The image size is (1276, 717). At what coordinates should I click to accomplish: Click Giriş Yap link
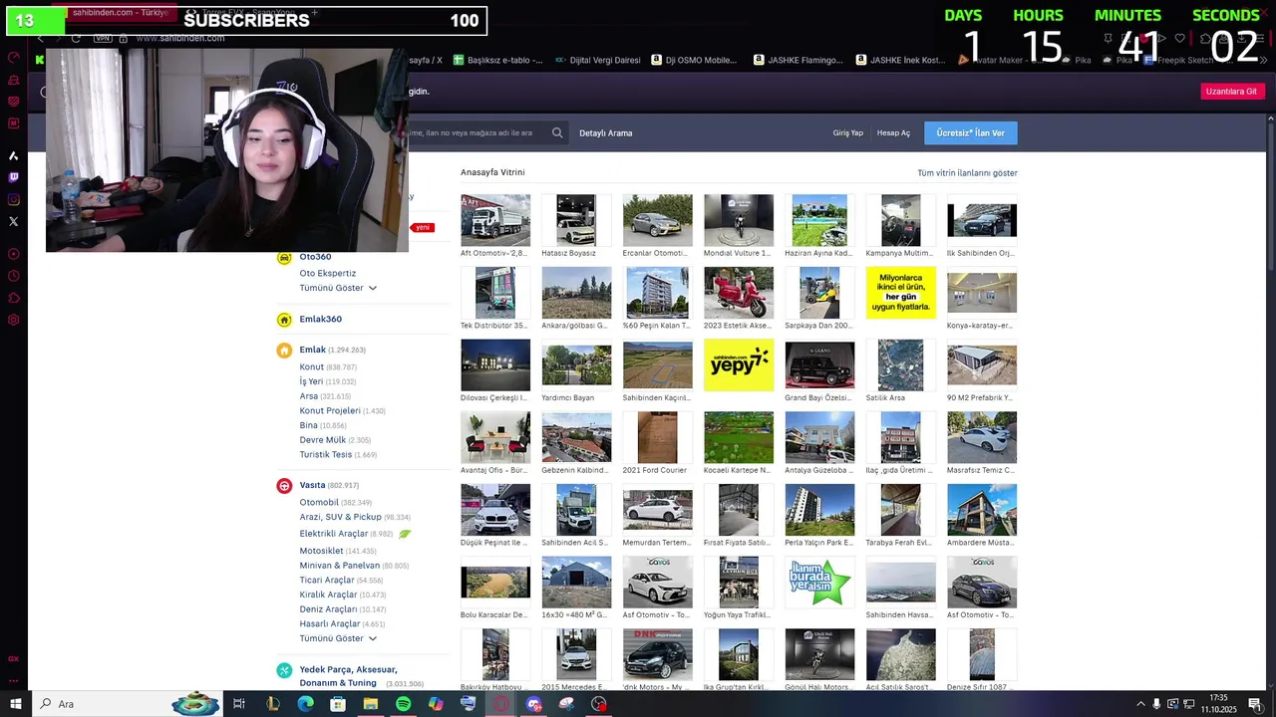[x=848, y=132]
